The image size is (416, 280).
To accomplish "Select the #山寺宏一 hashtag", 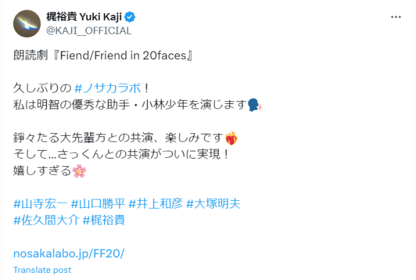I will 39,204.
